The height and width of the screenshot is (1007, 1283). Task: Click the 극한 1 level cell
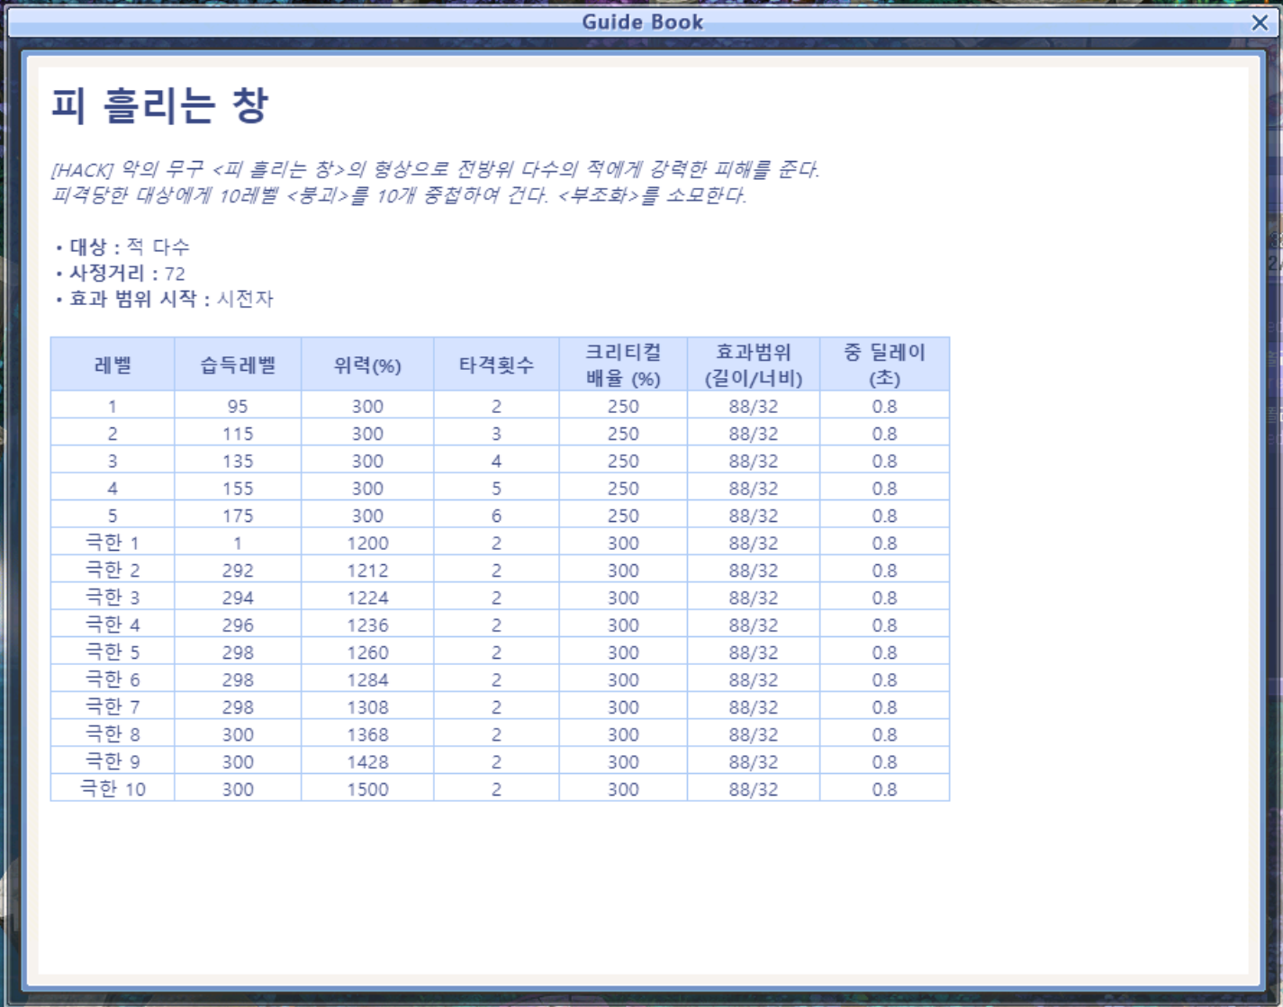tap(113, 543)
